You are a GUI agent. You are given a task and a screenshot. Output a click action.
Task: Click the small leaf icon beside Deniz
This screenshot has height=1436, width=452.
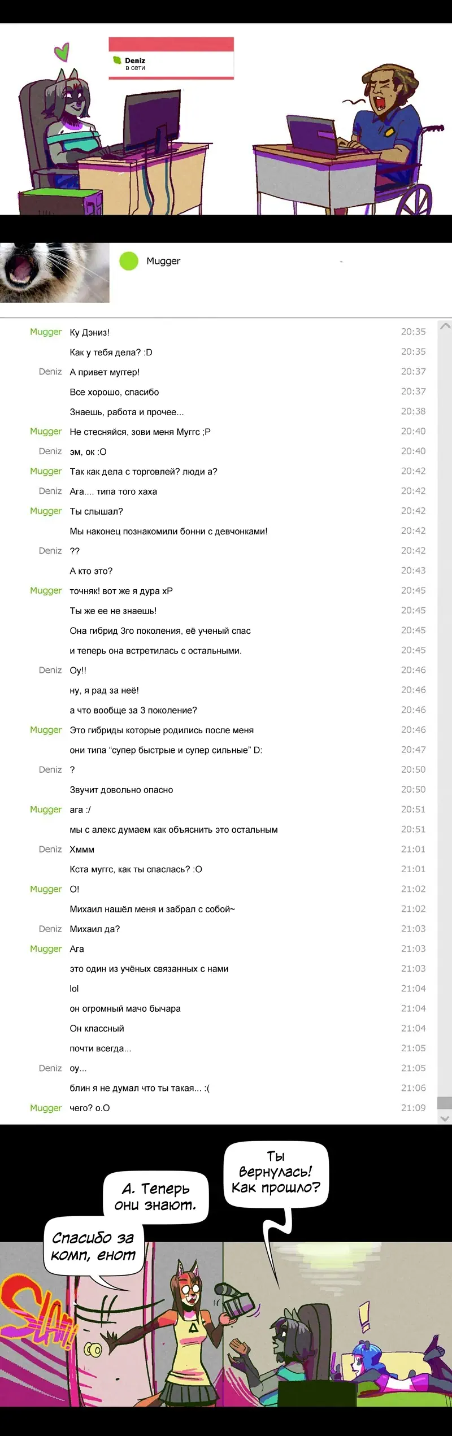pyautogui.click(x=118, y=60)
